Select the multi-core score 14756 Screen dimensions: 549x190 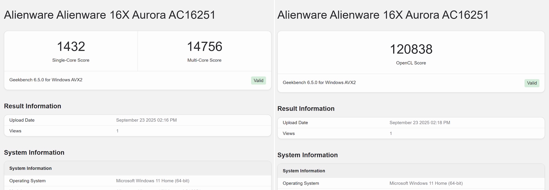pos(204,46)
